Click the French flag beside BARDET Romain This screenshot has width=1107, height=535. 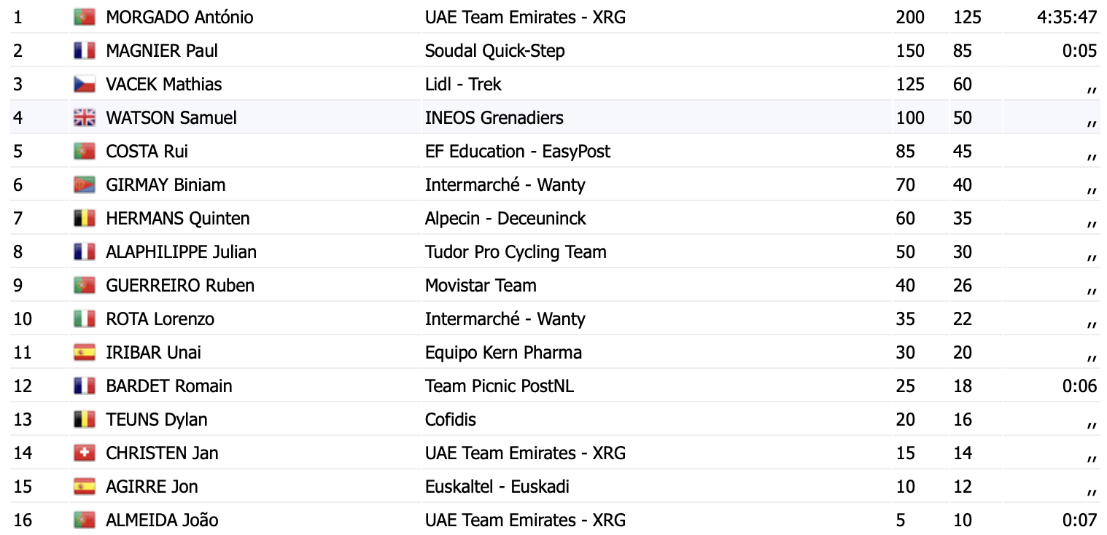coord(85,386)
